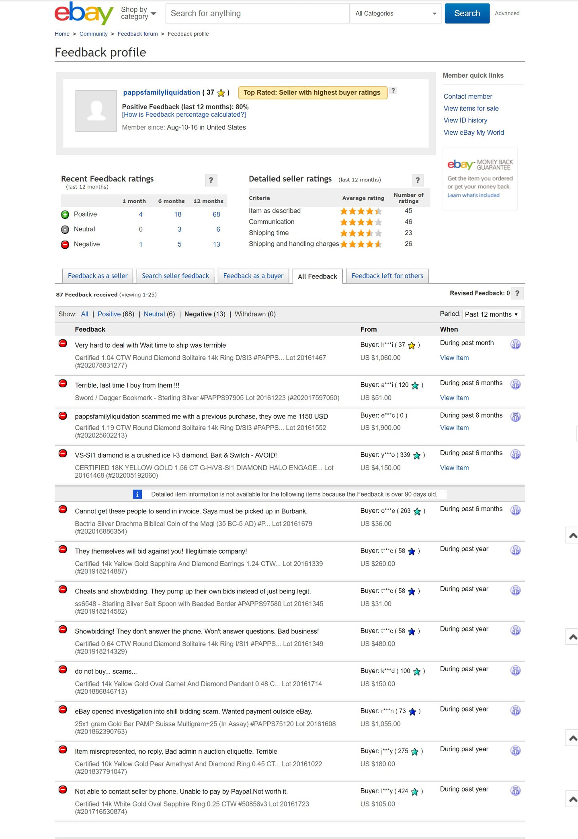
Task: Click the eBay logo
Action: pyautogui.click(x=84, y=13)
